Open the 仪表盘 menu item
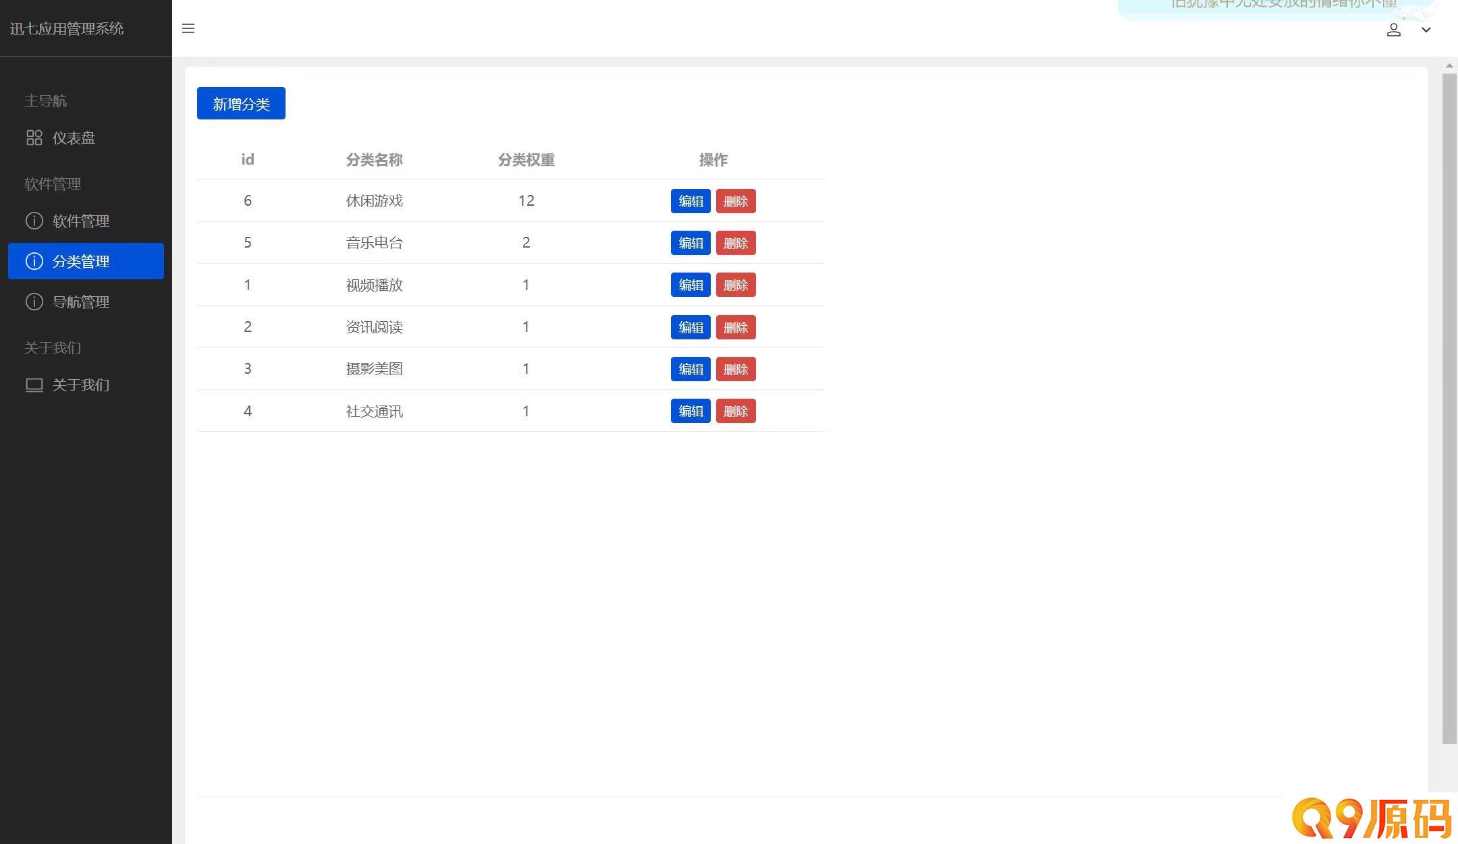The height and width of the screenshot is (844, 1458). 86,138
